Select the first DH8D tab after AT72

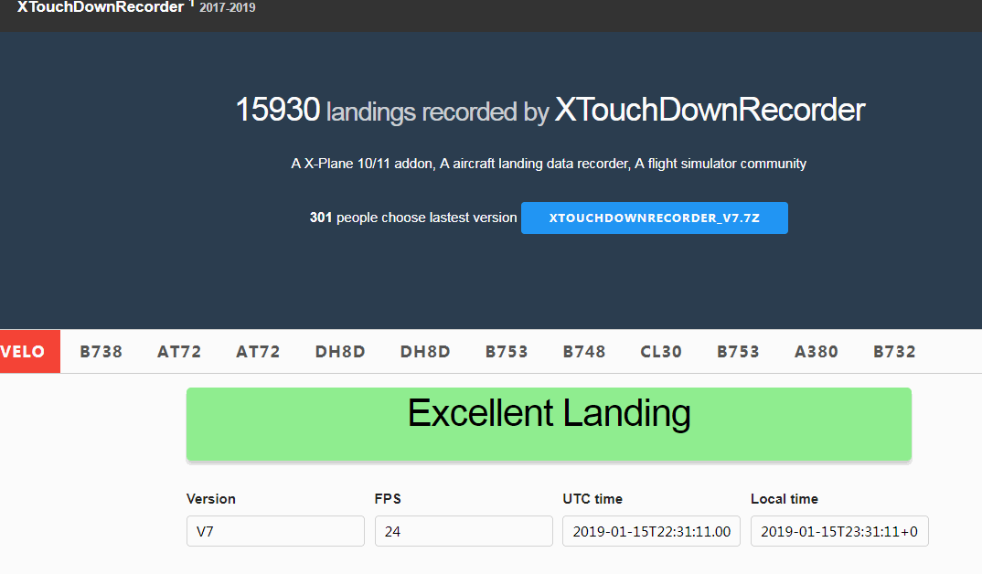click(x=340, y=351)
